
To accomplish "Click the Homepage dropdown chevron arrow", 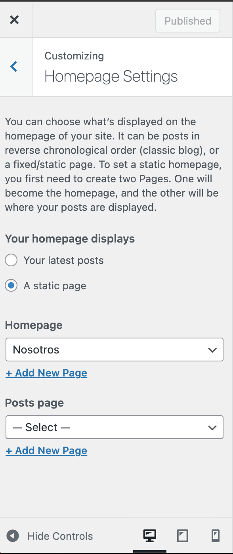I will tap(212, 350).
